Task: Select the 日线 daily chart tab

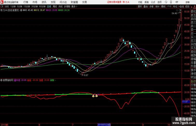Action: point(49,6)
